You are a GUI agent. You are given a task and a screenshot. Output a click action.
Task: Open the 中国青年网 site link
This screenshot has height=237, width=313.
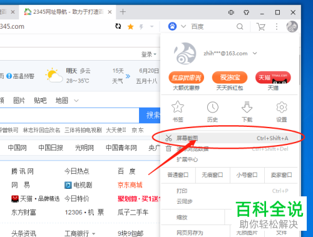121,148
